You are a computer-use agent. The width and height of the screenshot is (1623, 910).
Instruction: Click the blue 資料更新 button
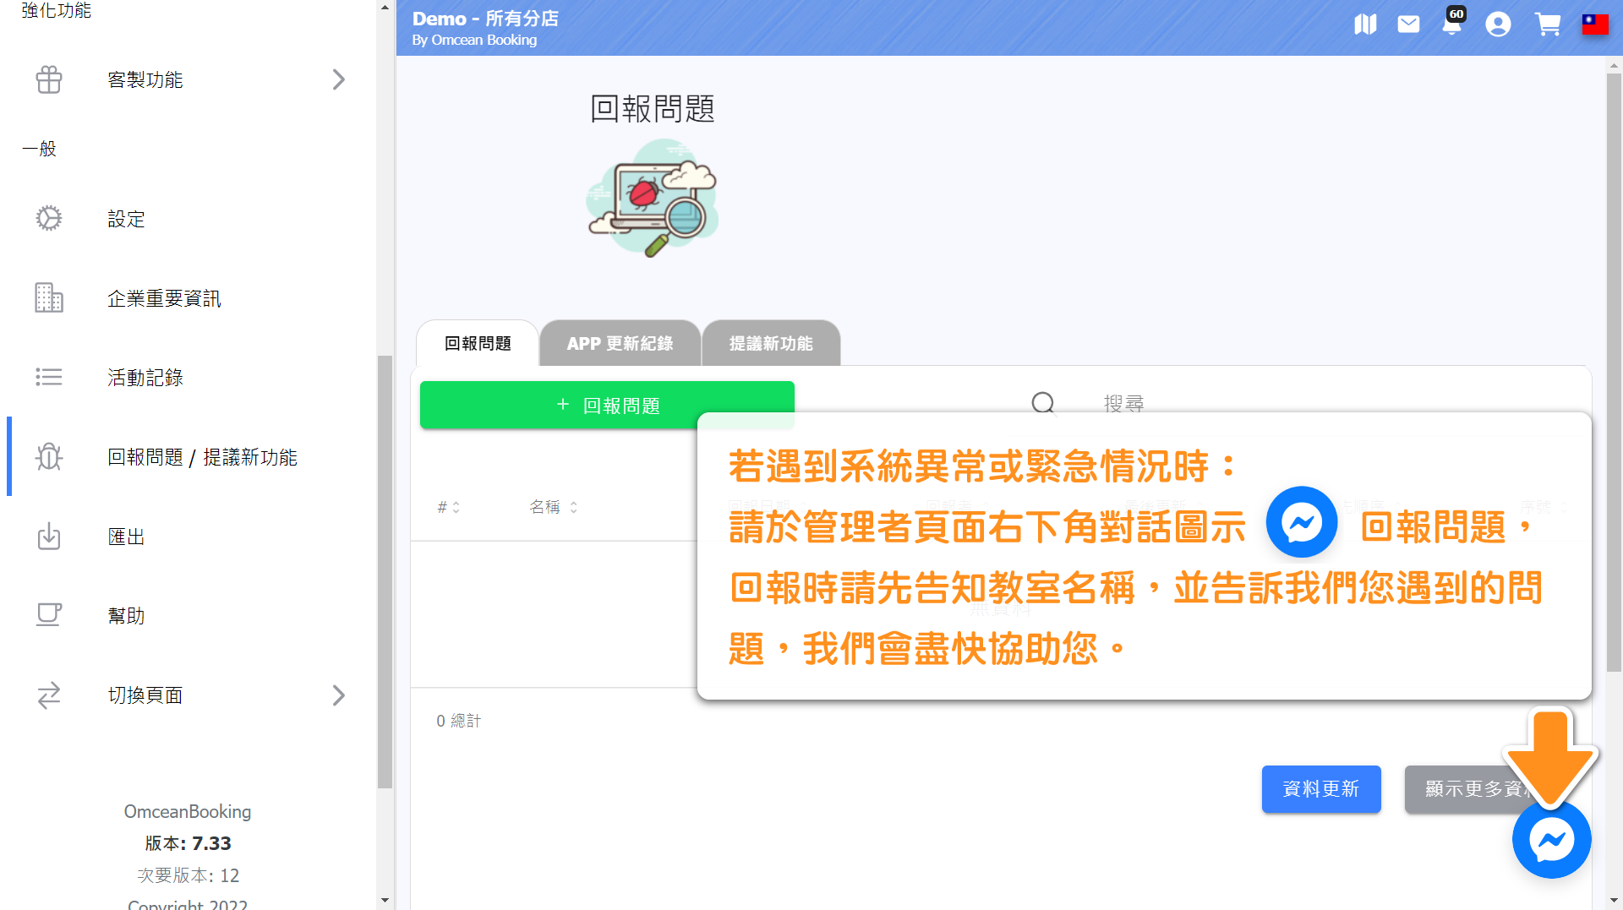[x=1320, y=789]
